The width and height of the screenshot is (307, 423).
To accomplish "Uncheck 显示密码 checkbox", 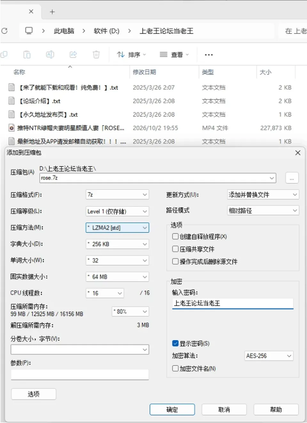I will (175, 344).
